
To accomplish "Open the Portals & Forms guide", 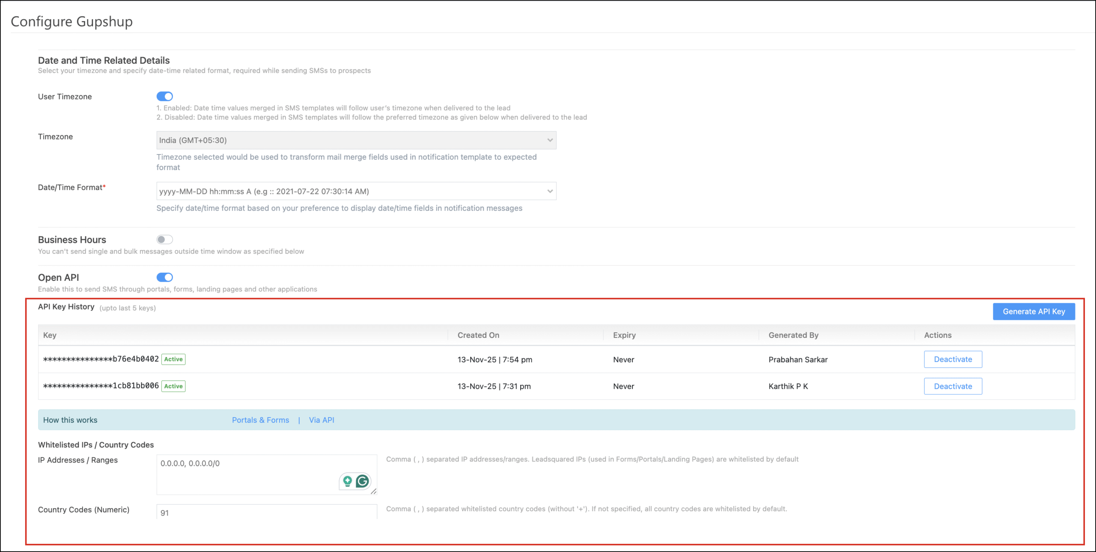I will click(x=260, y=420).
